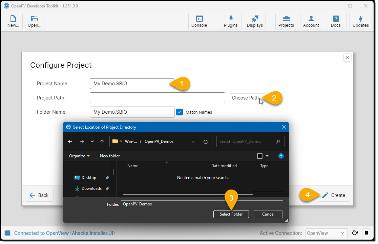Click the New project toolbar button
This screenshot has width=378, height=244.
pyautogui.click(x=13, y=21)
